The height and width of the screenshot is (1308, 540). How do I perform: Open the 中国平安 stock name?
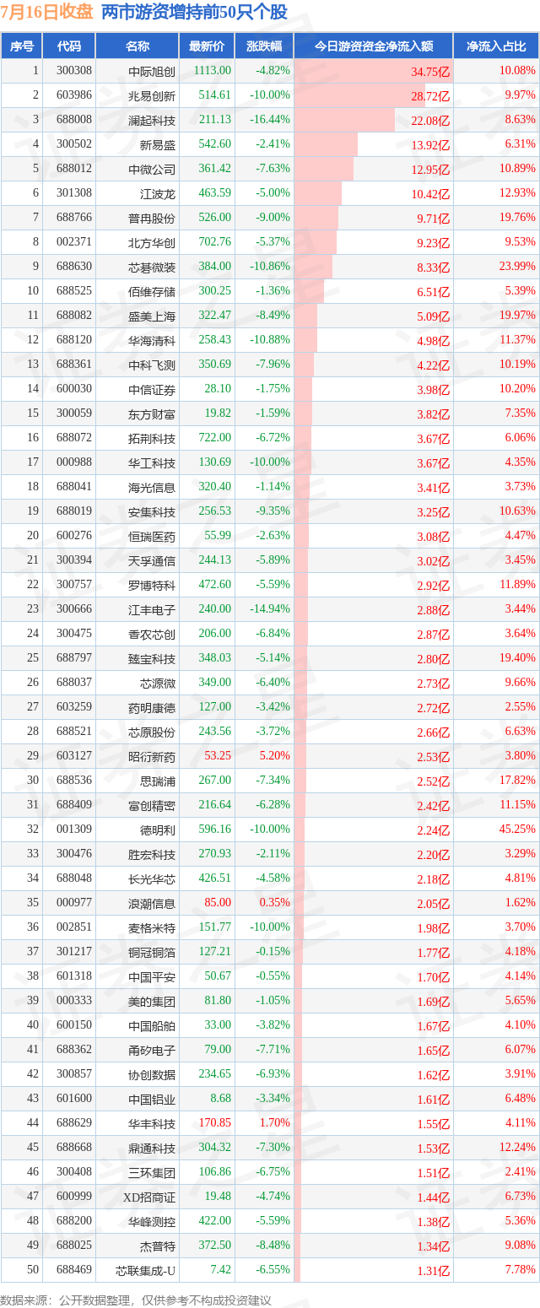pos(152,976)
